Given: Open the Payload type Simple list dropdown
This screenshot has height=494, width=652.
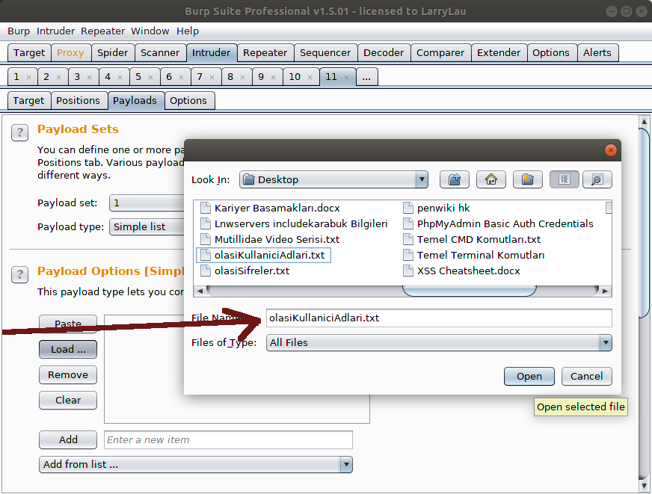Looking at the screenshot, I should point(147,227).
